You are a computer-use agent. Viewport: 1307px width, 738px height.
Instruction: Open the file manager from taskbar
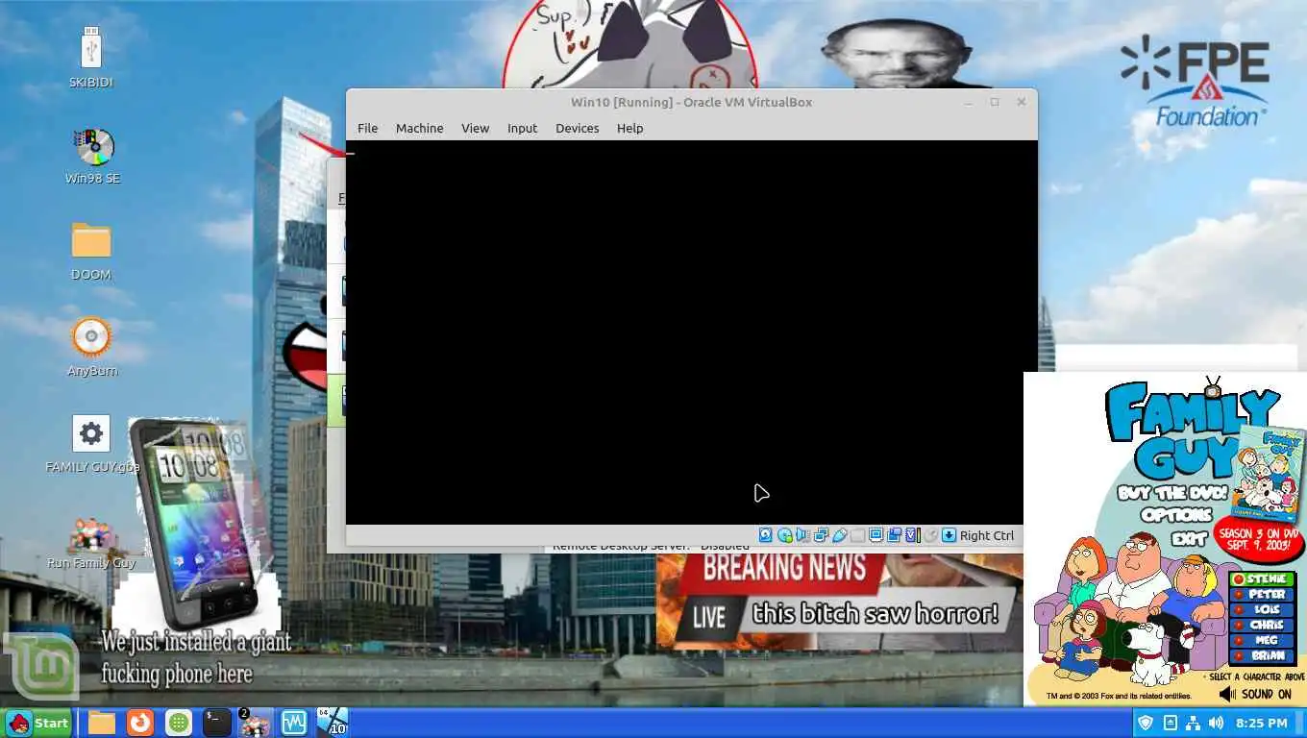click(102, 723)
